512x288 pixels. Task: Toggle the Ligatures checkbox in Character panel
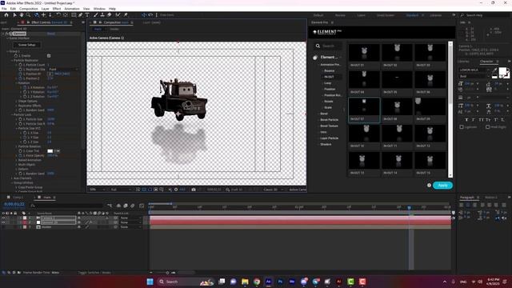[462, 127]
